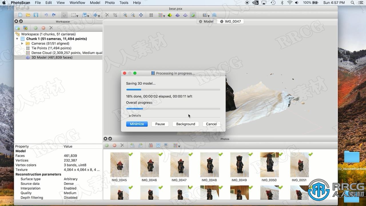Click Remove Cameras X in Photos toolbar
The image size is (366, 206).
122,145
